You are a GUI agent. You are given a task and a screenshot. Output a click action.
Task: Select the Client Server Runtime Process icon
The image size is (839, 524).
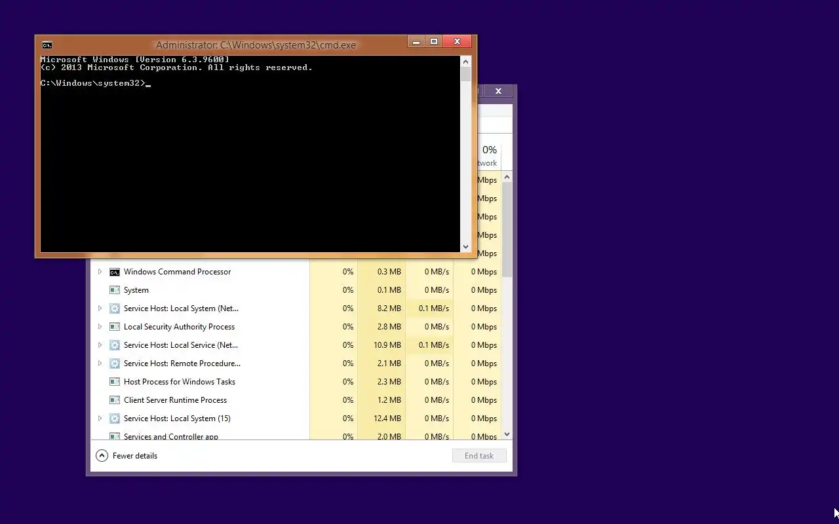(x=115, y=400)
